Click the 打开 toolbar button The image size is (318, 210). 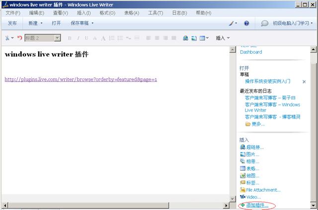tap(56, 23)
